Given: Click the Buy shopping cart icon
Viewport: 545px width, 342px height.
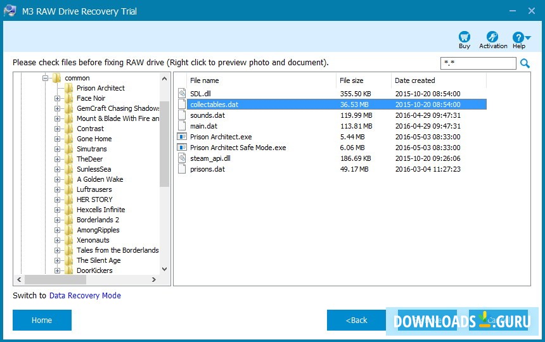Looking at the screenshot, I should [465, 37].
